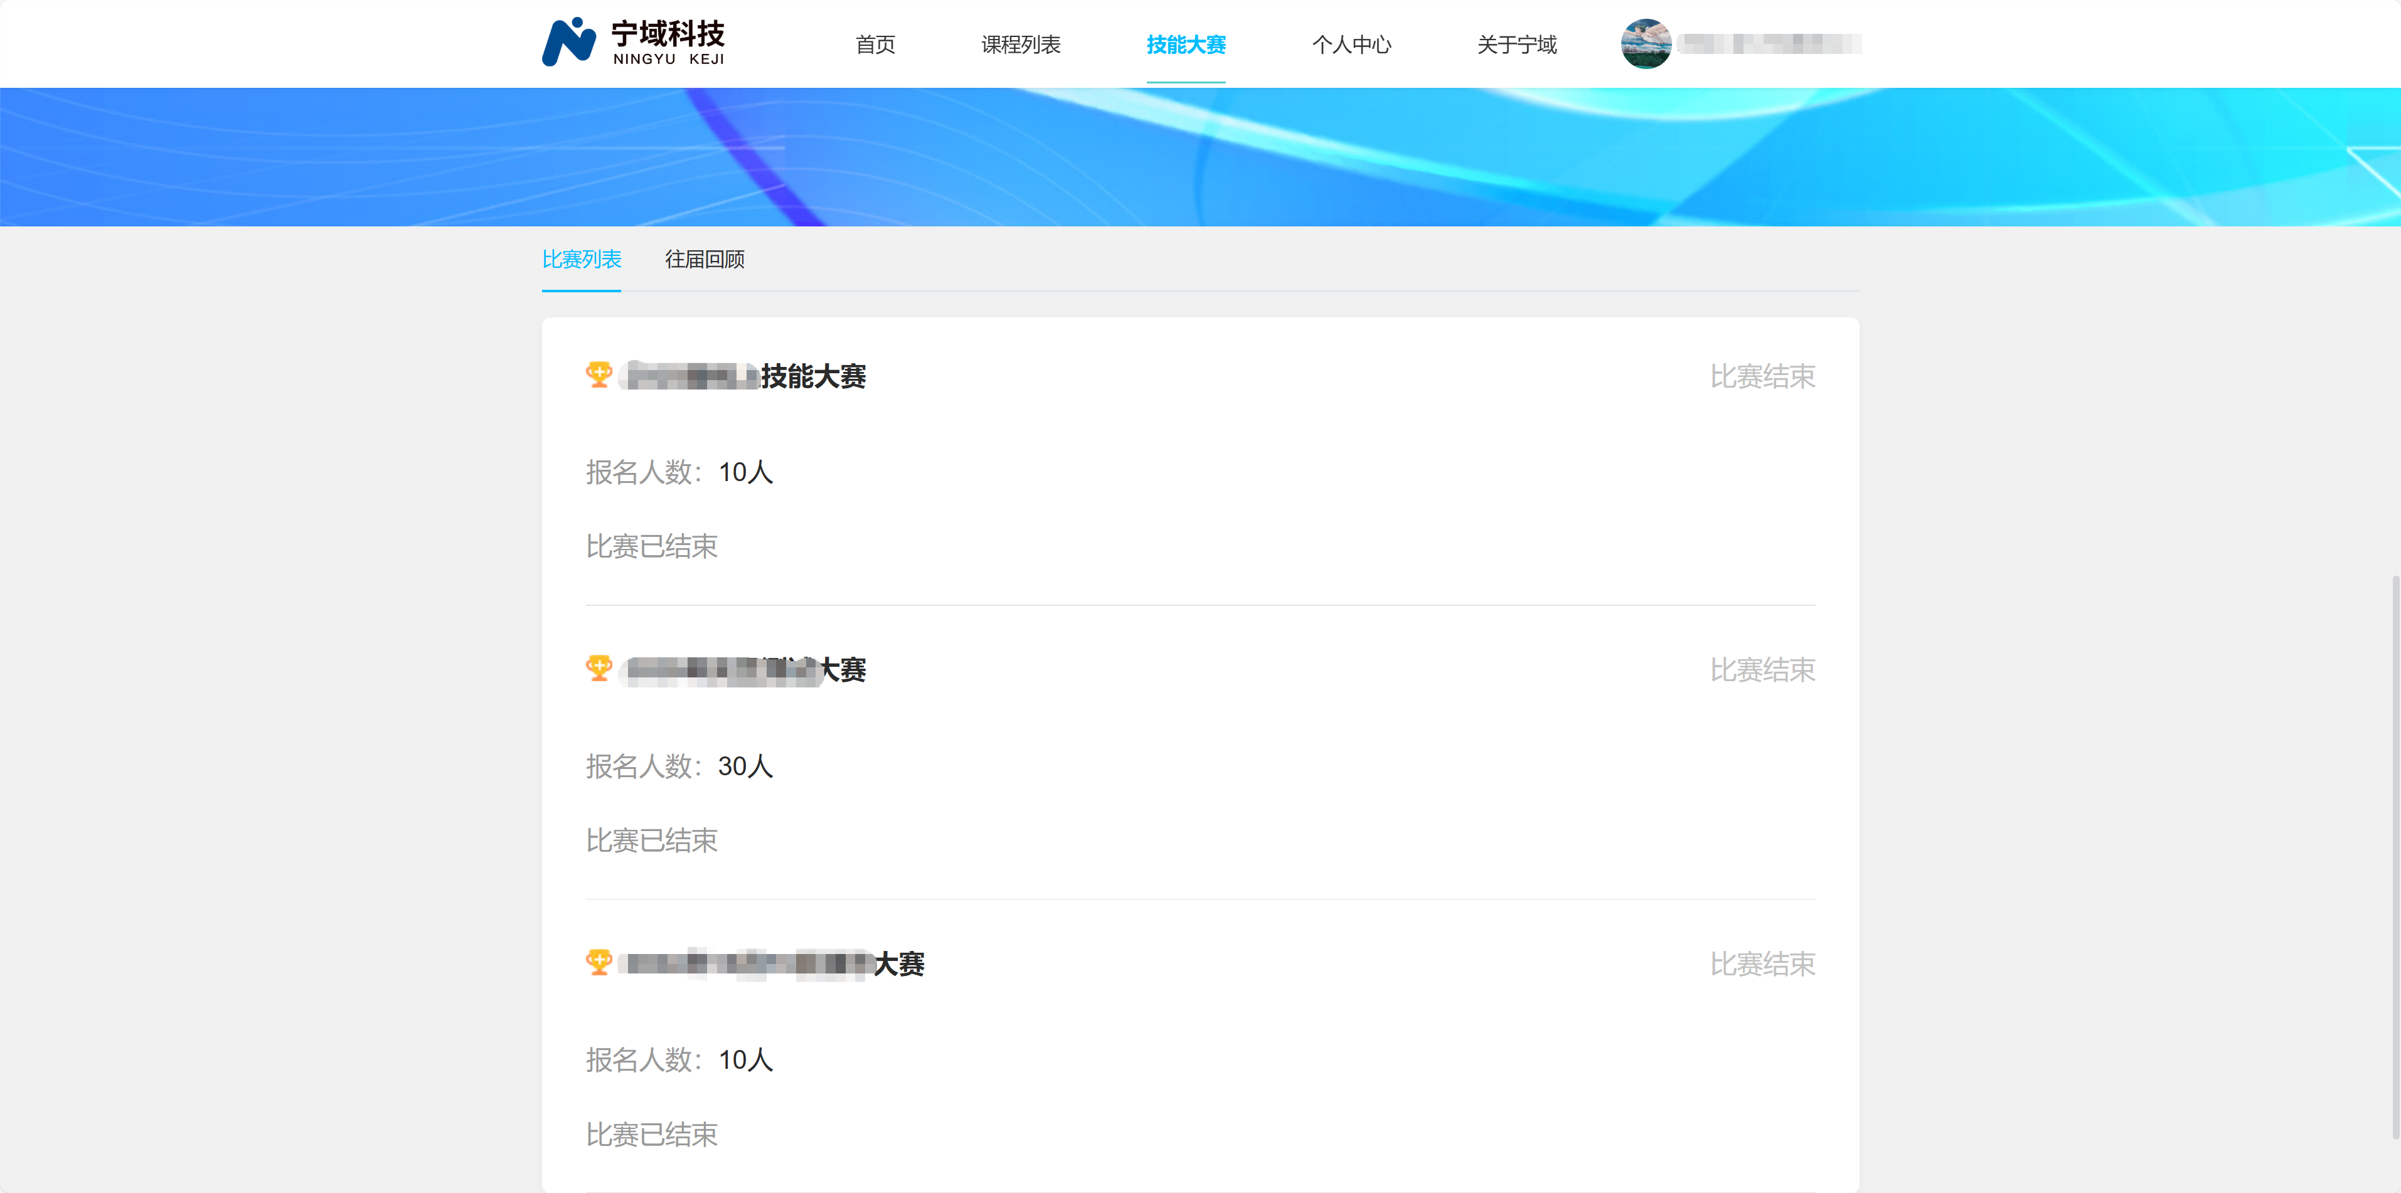The image size is (2401, 1193).
Task: Click the first 技能大赛 competition title
Action: (741, 376)
